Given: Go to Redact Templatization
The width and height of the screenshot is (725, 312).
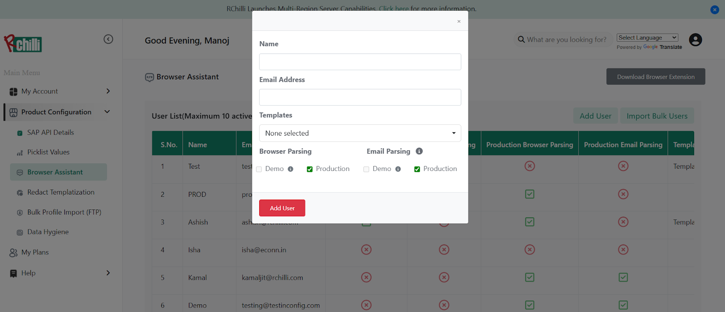Looking at the screenshot, I should 61,192.
